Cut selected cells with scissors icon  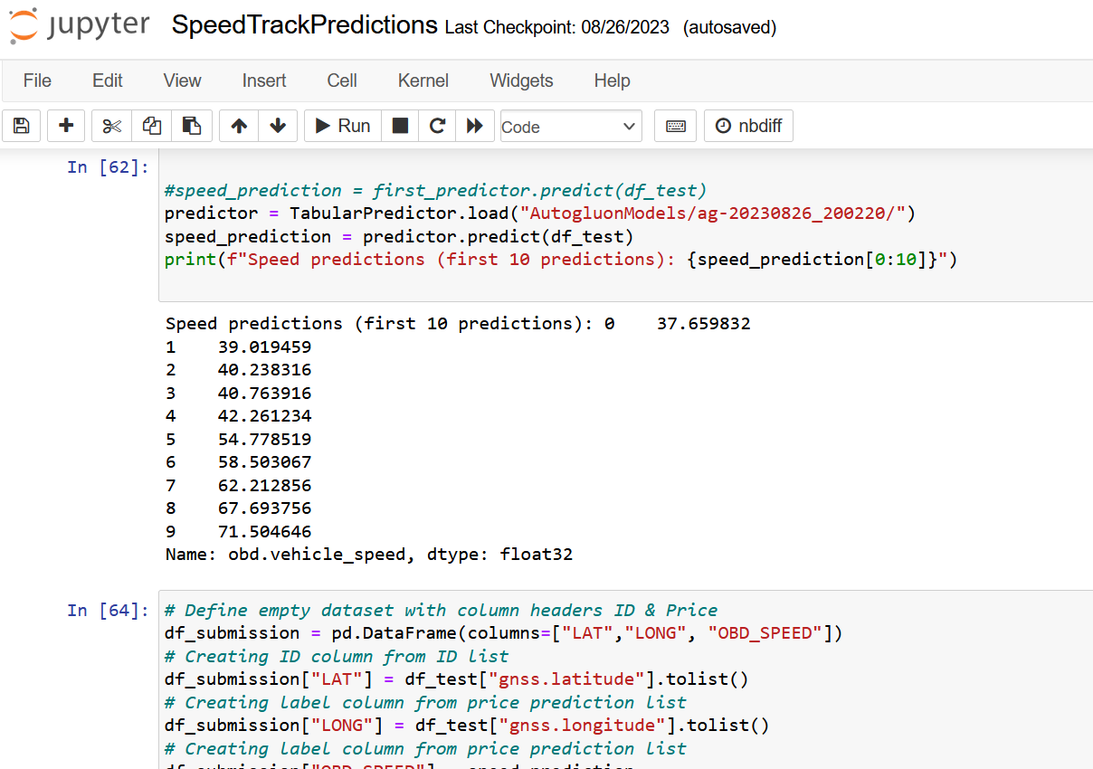(111, 126)
